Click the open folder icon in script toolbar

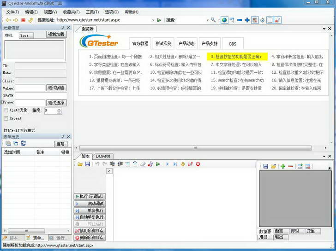(80, 164)
